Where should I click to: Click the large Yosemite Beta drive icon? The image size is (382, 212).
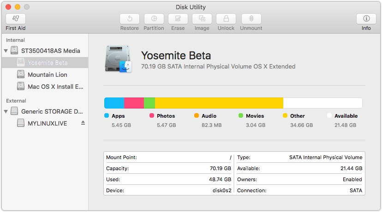pos(118,59)
